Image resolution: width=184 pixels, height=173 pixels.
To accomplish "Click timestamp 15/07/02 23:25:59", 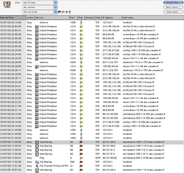I will click(11, 74).
